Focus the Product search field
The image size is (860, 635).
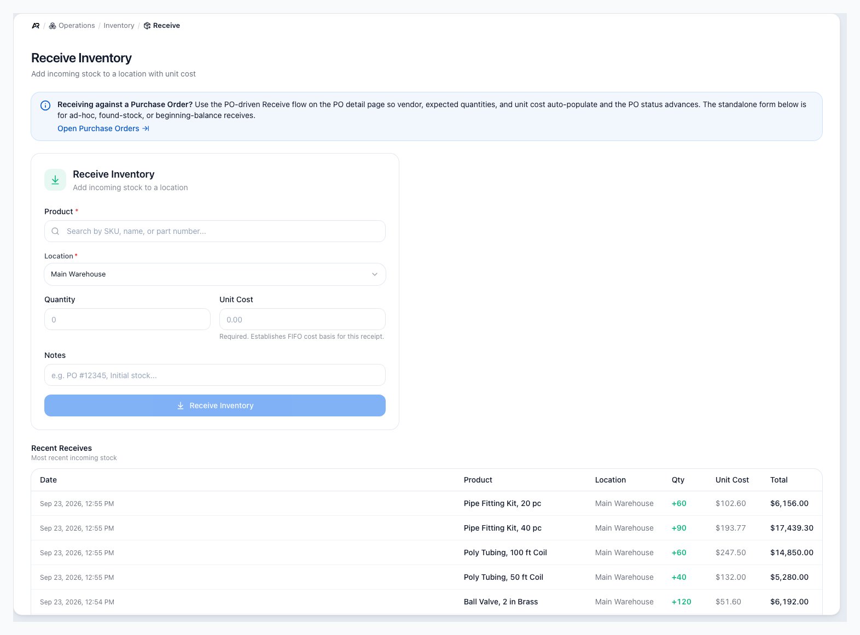coord(215,231)
